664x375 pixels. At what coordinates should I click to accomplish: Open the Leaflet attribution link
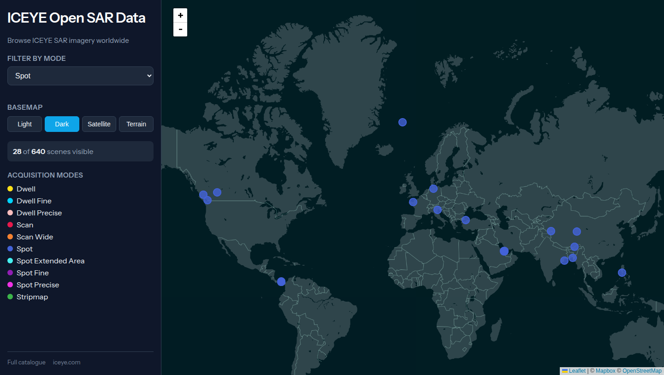(x=574, y=371)
